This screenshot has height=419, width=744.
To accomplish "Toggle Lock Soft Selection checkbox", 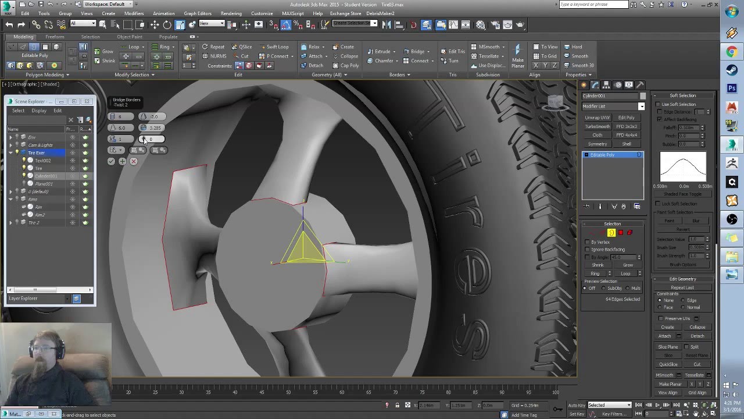I will pyautogui.click(x=658, y=204).
